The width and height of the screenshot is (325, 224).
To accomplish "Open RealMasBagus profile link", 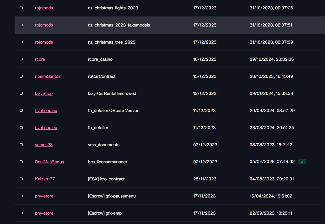I will pyautogui.click(x=49, y=162).
